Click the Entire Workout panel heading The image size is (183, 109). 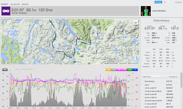tap(161, 21)
